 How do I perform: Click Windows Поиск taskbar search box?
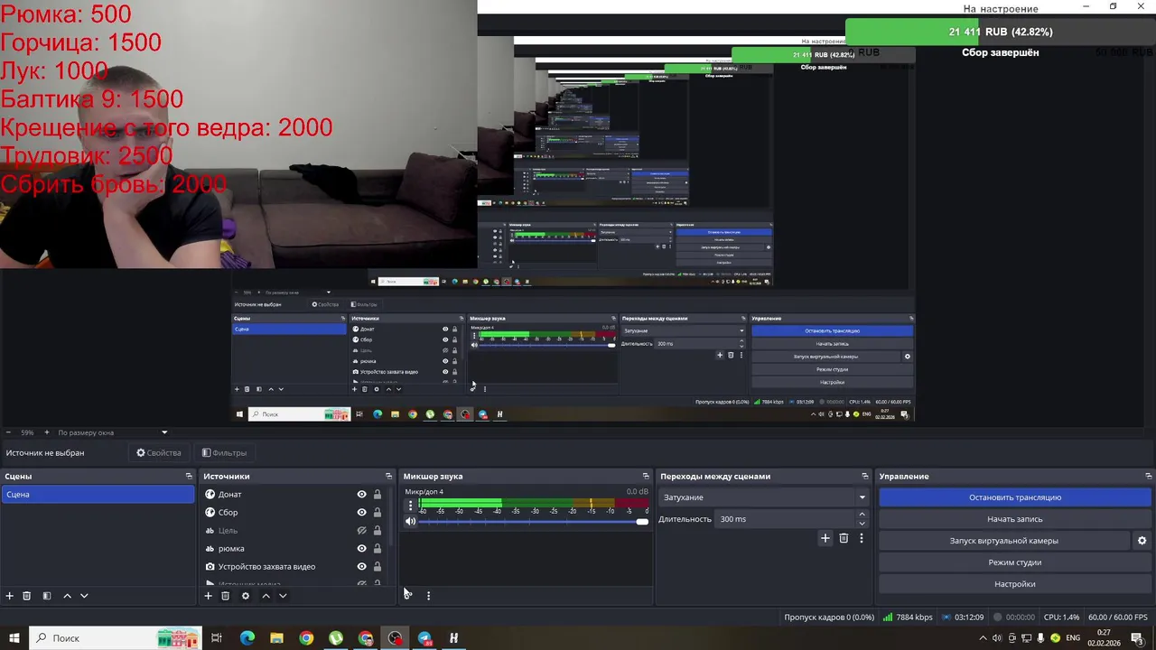click(x=116, y=638)
